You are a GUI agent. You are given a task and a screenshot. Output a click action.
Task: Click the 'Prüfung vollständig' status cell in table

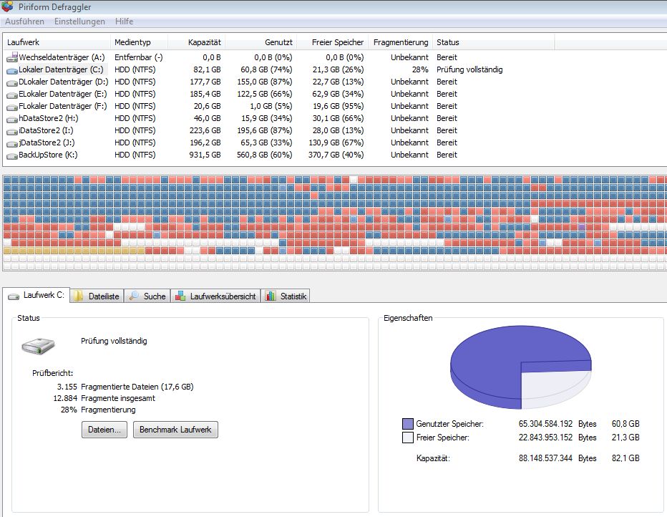coord(469,69)
